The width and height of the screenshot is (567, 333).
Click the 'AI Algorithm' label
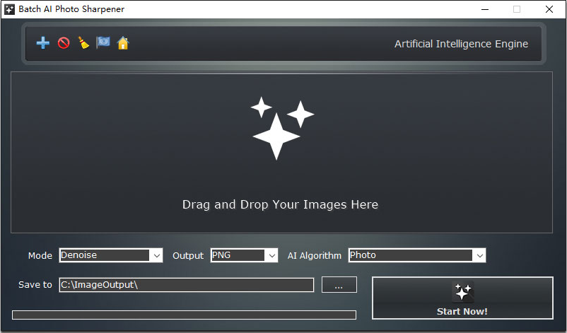[314, 256]
